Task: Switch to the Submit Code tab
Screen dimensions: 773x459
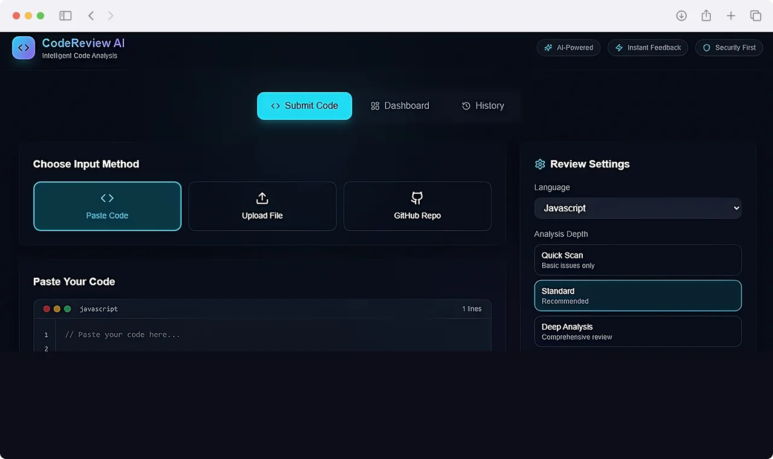Action: point(304,106)
